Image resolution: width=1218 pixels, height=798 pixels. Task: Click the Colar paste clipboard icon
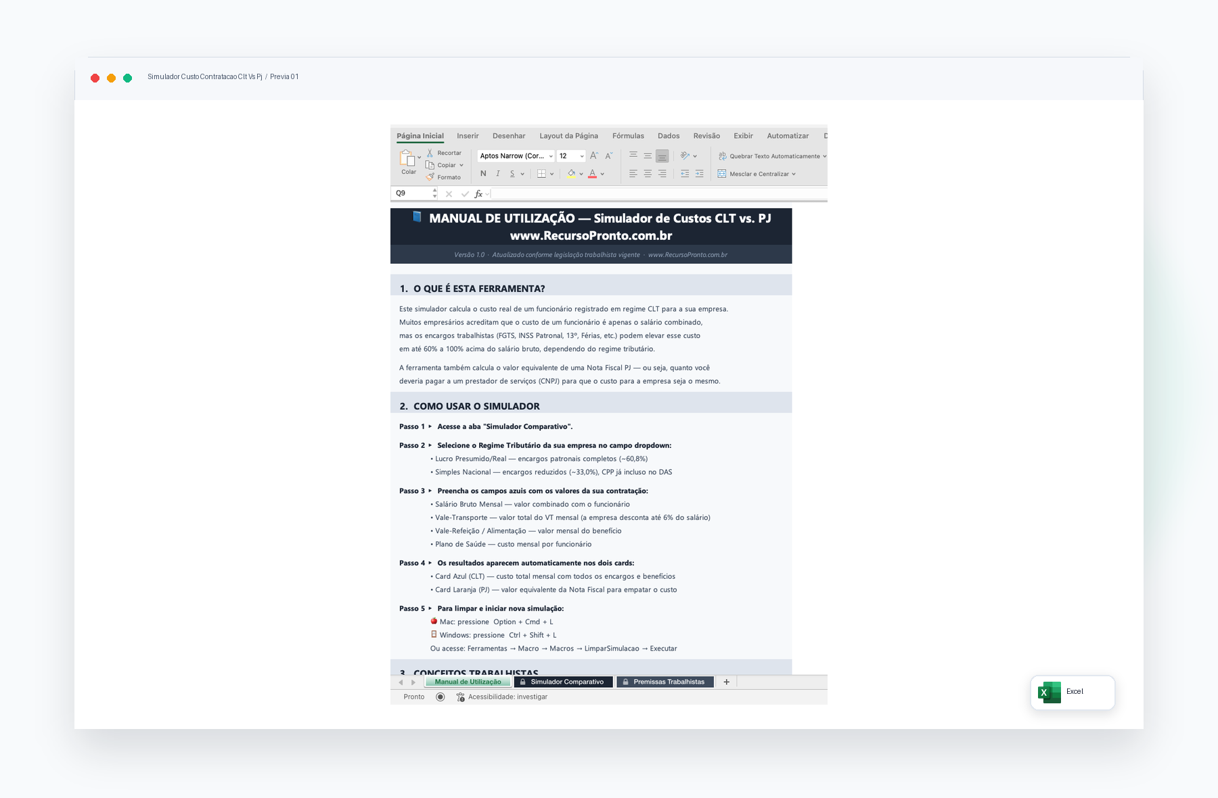(407, 158)
